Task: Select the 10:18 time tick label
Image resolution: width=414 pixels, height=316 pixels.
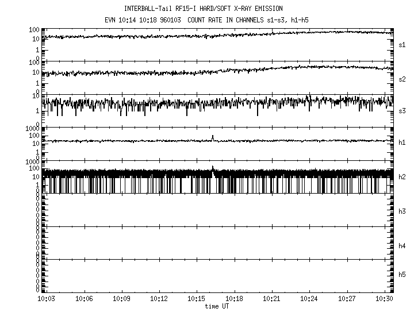Action: click(234, 299)
